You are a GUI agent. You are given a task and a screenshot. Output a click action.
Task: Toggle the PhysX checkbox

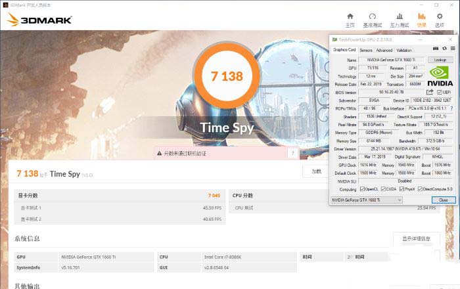click(x=402, y=189)
